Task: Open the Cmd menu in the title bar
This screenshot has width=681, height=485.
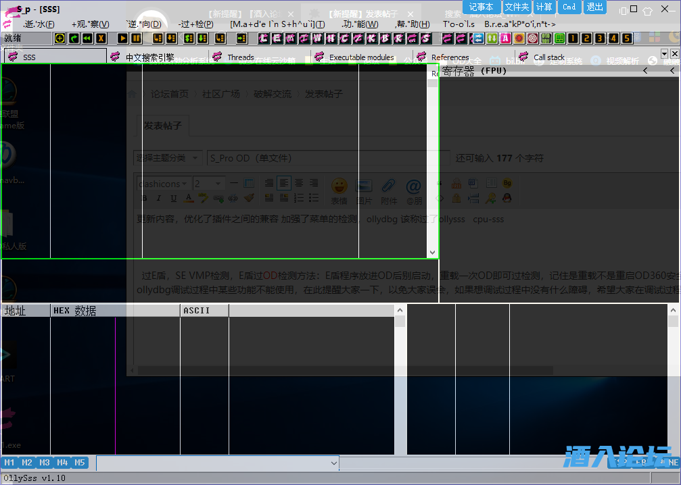Action: click(569, 7)
